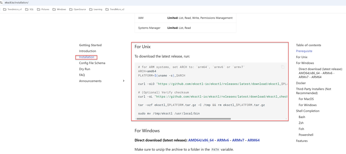
Task: Jump to Shell Completion contents entry
Action: (x=308, y=111)
